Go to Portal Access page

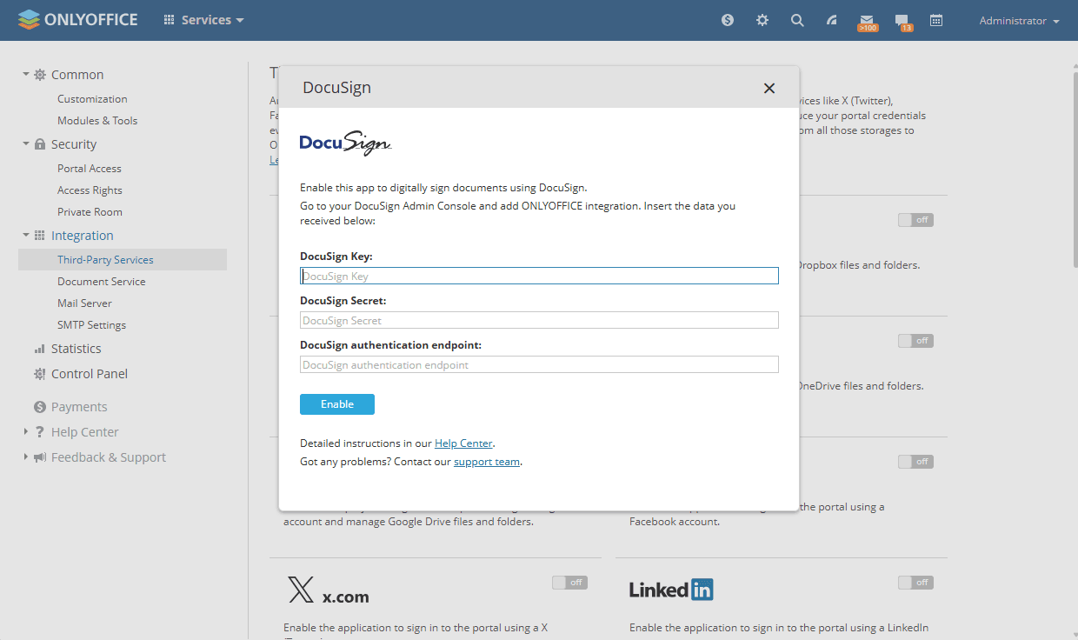90,169
